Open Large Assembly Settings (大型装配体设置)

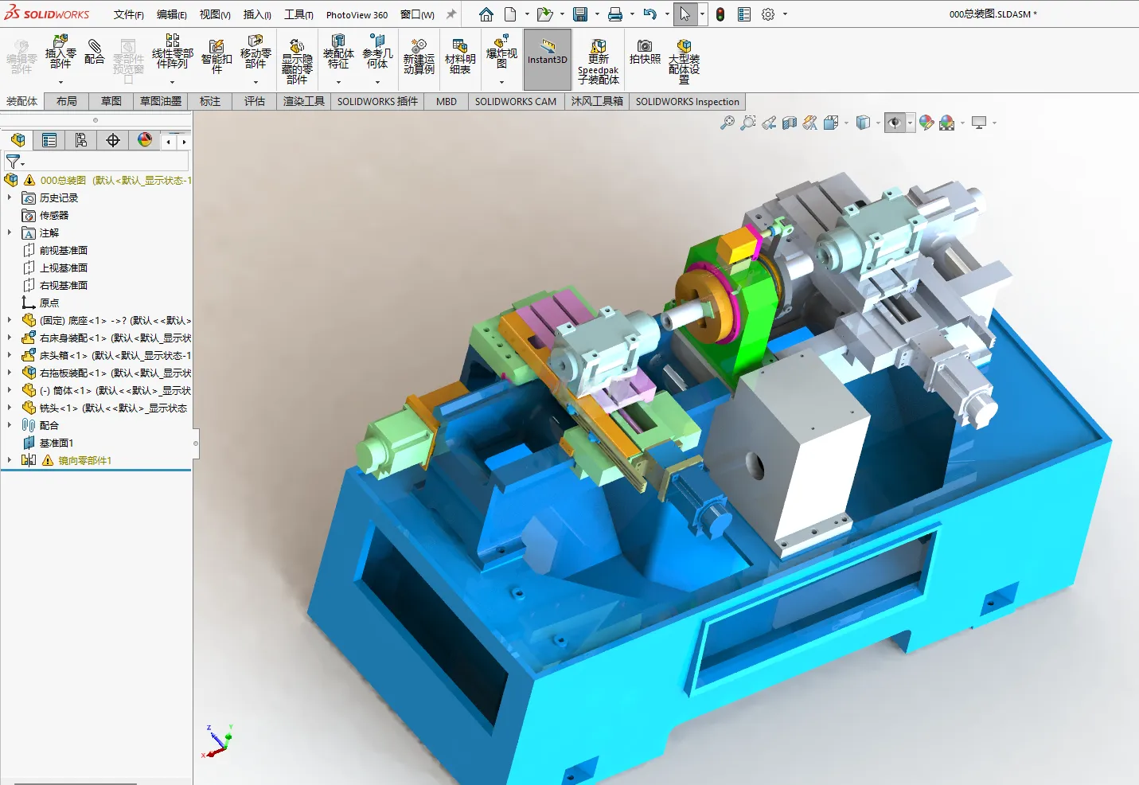click(x=684, y=62)
